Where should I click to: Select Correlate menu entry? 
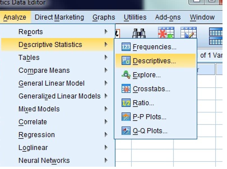pos(57,122)
